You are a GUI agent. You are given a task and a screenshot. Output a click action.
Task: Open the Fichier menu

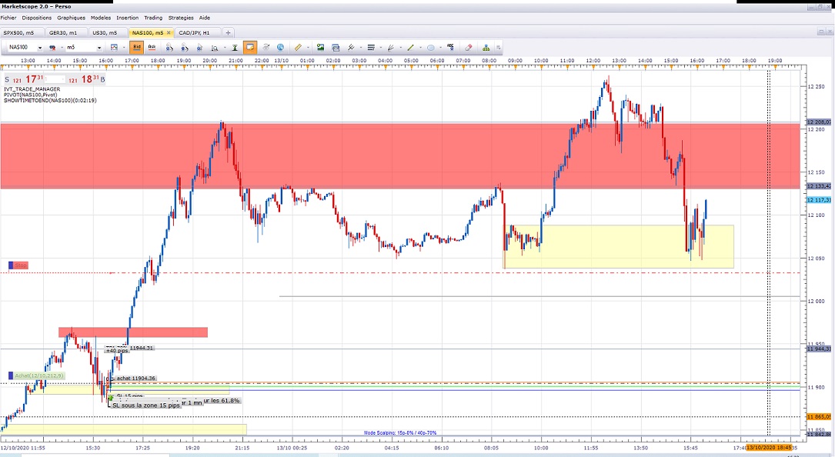(8, 18)
